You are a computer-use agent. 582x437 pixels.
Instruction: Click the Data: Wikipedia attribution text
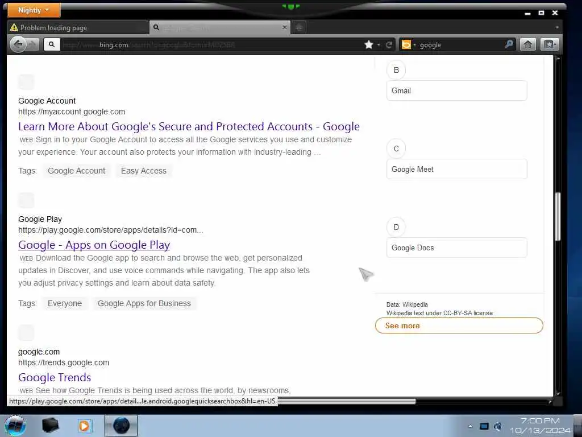pyautogui.click(x=407, y=304)
